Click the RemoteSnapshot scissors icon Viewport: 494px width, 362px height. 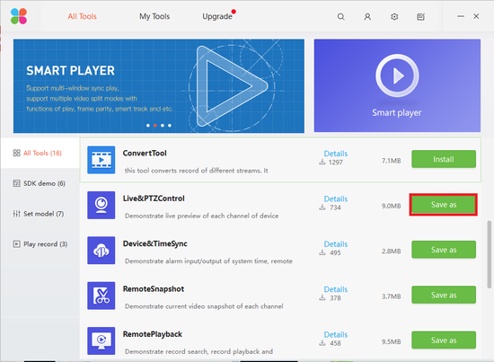[x=101, y=296]
